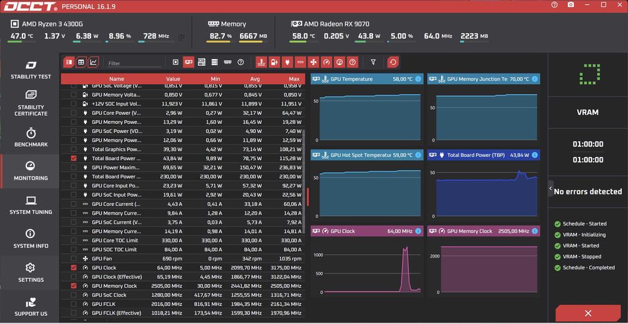628x324 pixels.
Task: Sort table by Avg column header
Action: 255,79
